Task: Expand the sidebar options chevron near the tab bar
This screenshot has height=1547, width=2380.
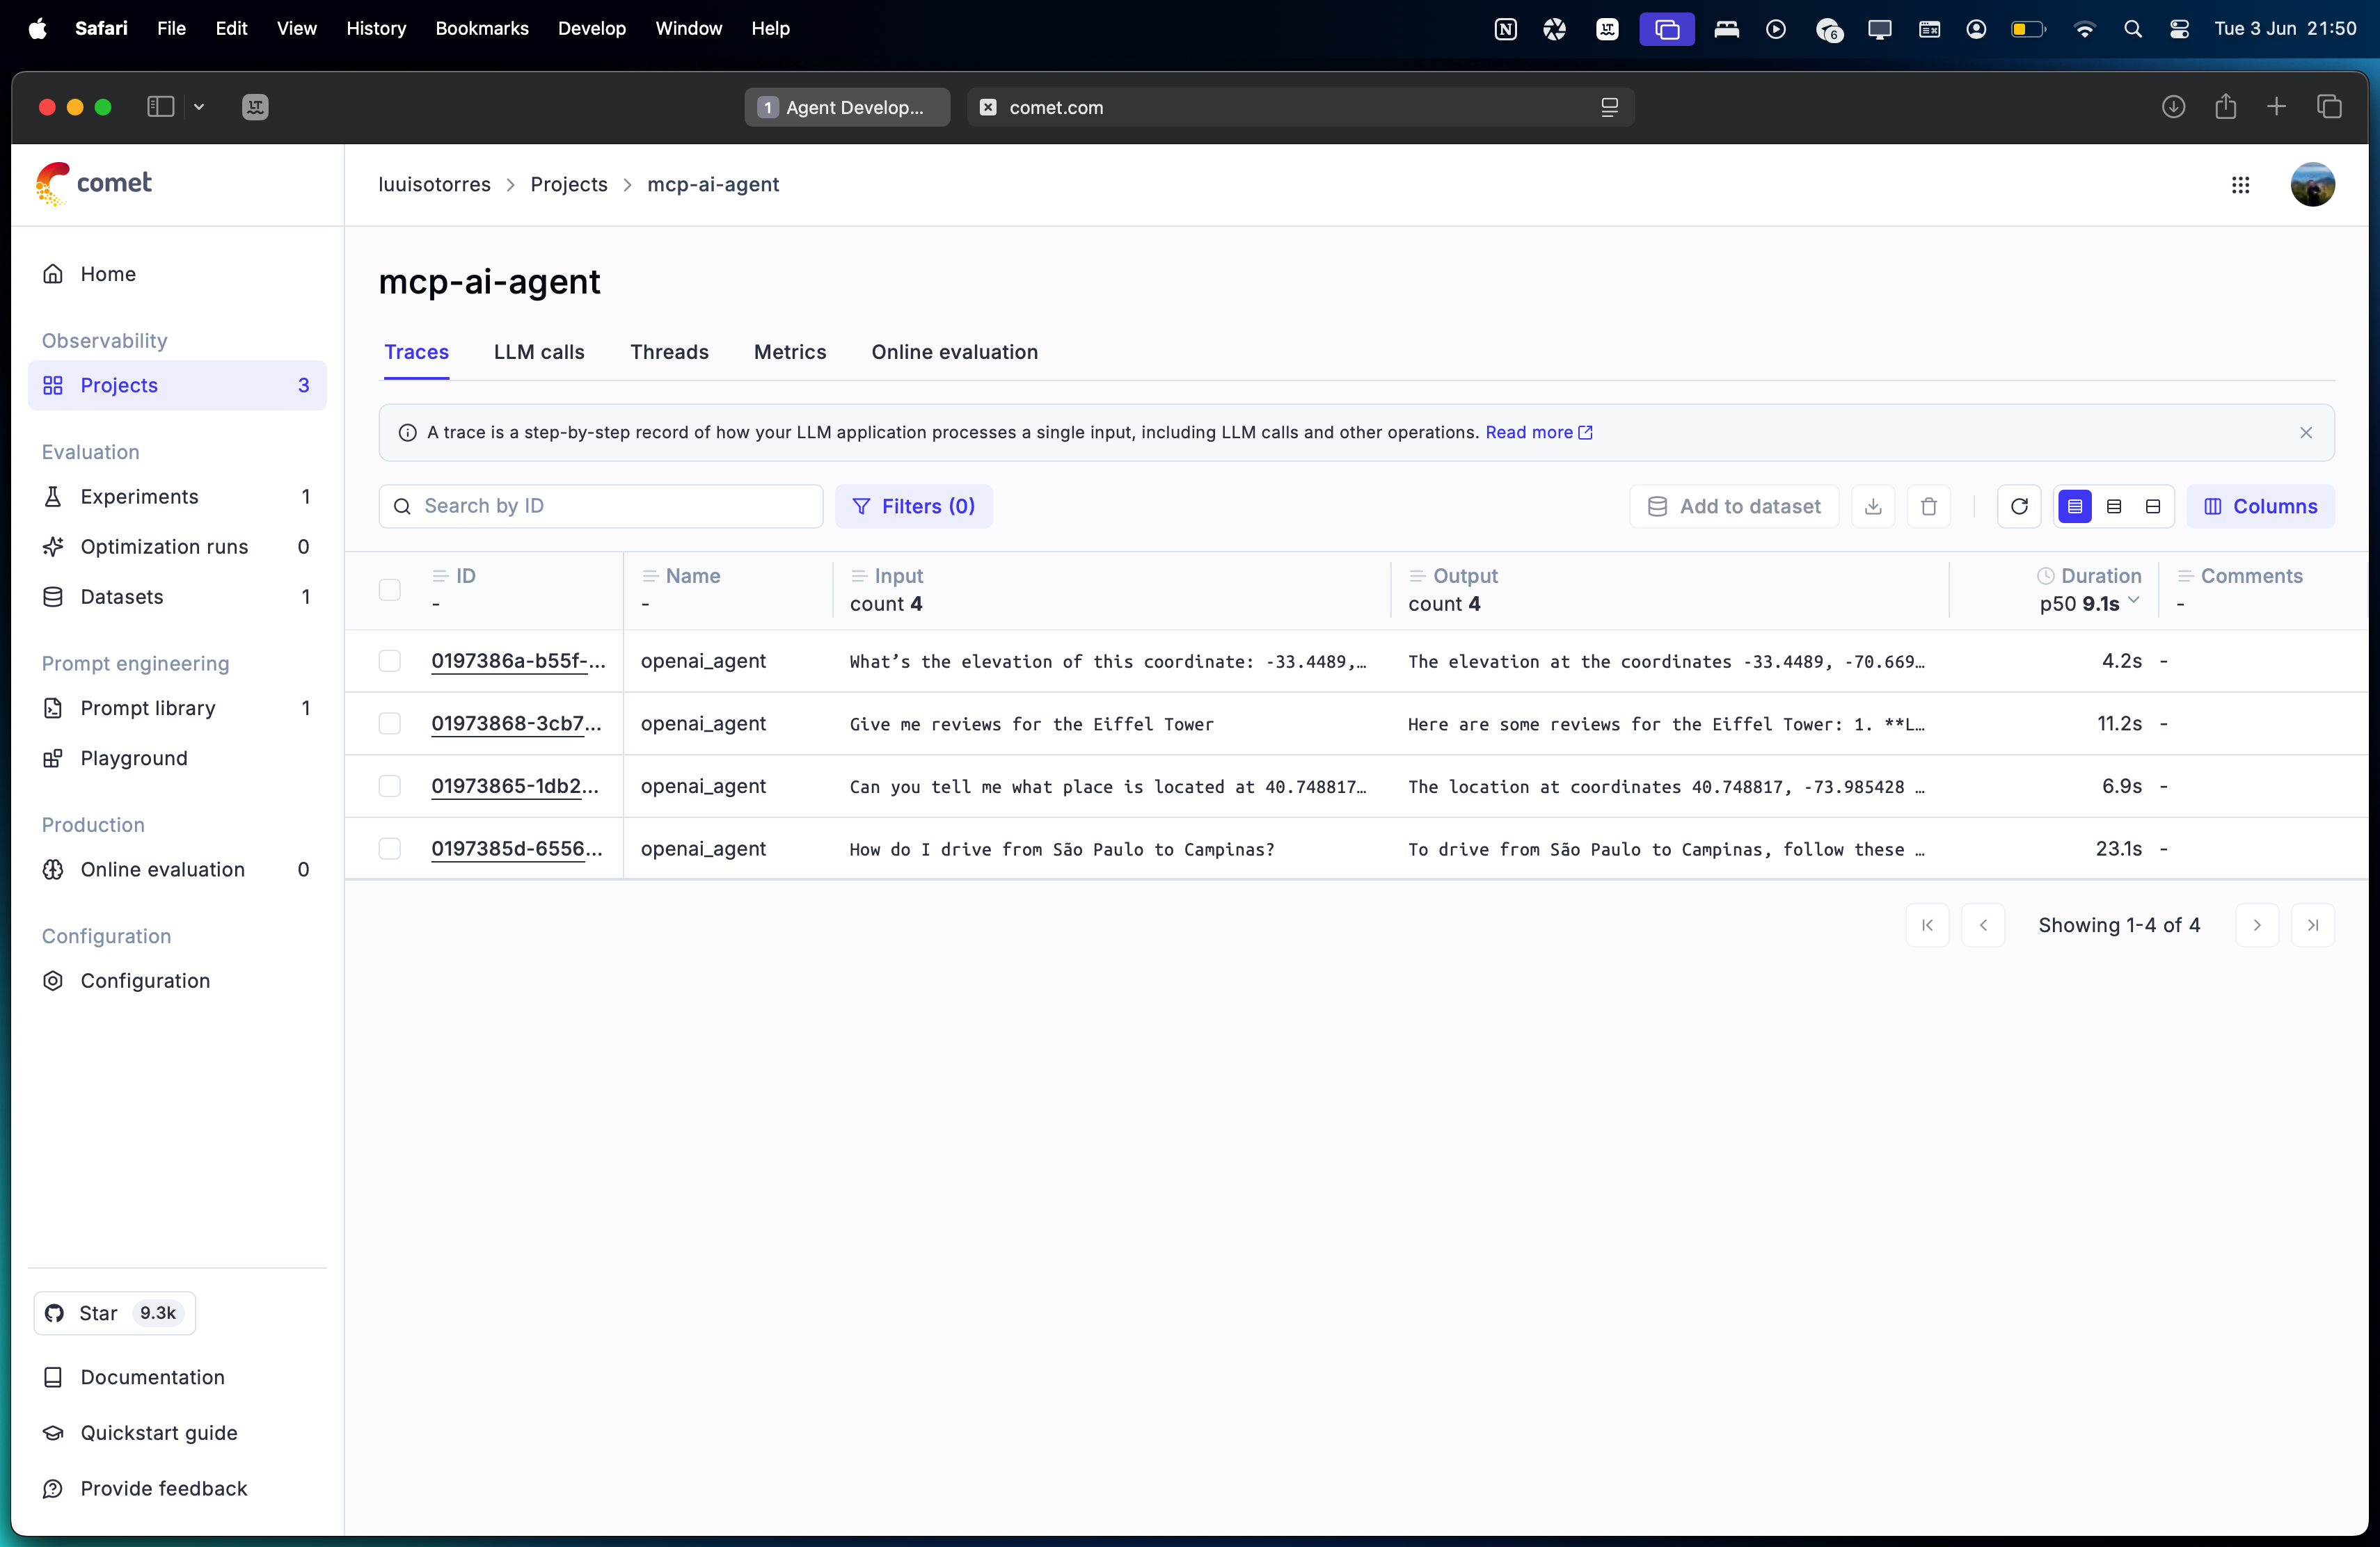Action: [200, 107]
